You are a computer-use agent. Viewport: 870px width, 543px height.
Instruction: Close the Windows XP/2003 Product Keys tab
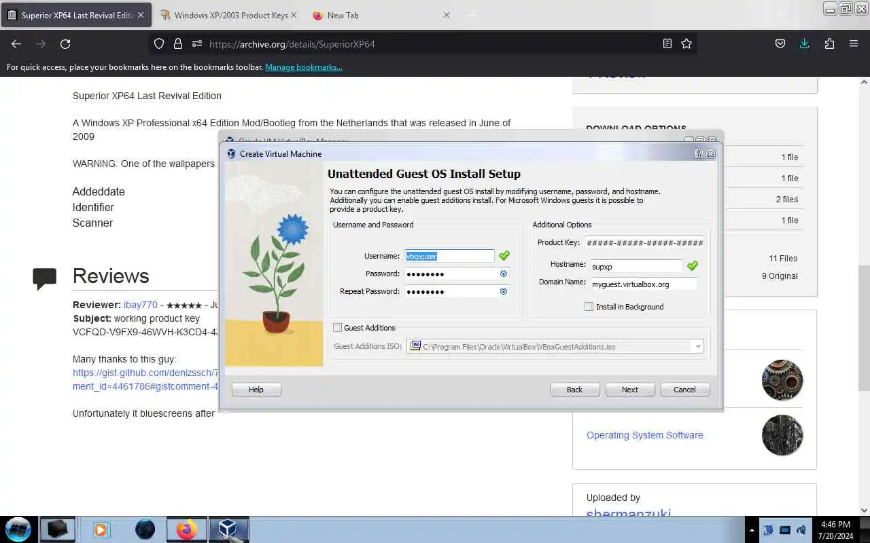click(293, 15)
